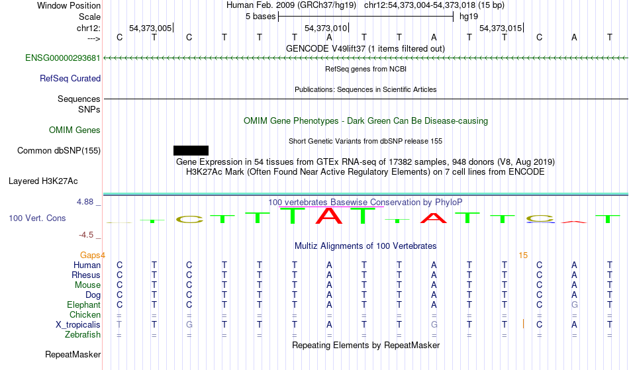Click the Human alignment row label

pyautogui.click(x=87, y=265)
